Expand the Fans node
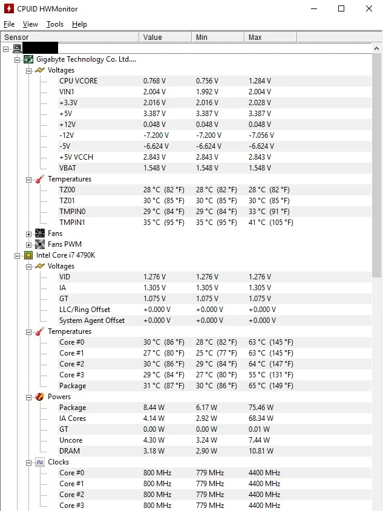The width and height of the screenshot is (383, 511). pos(28,234)
